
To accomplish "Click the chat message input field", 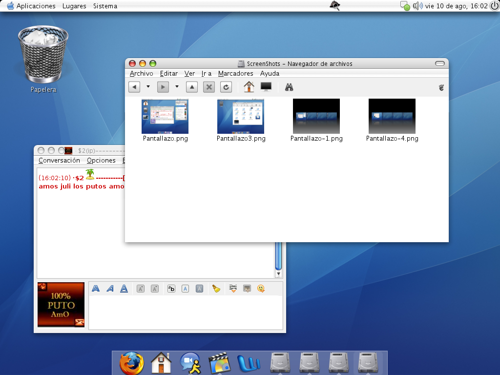I will coord(186,312).
